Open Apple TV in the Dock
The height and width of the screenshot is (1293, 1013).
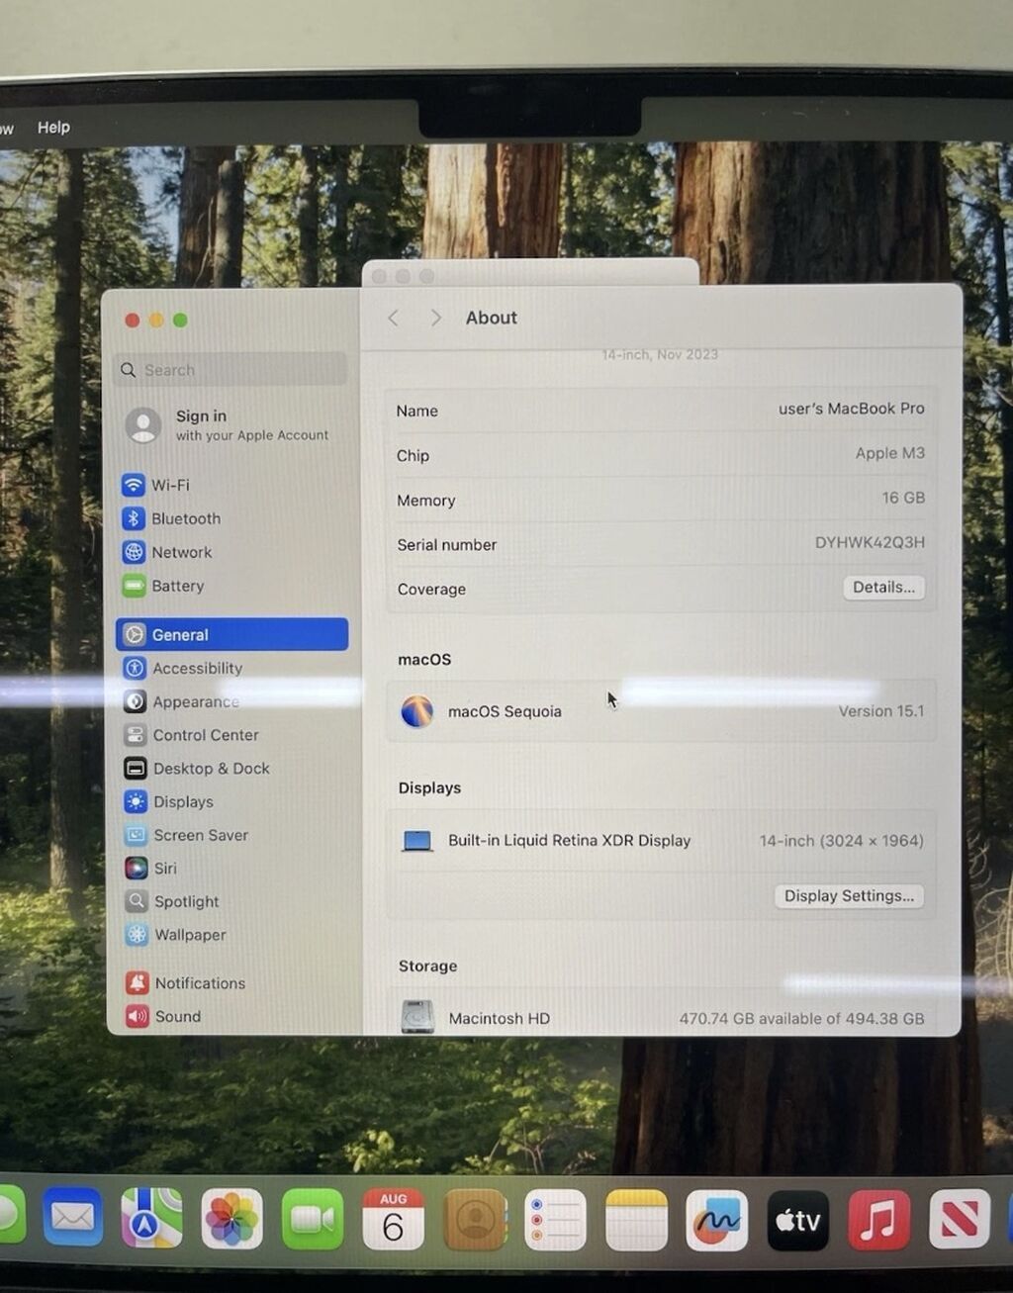[797, 1220]
